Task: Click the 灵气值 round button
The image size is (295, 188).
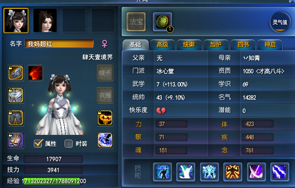Action: click(x=280, y=22)
